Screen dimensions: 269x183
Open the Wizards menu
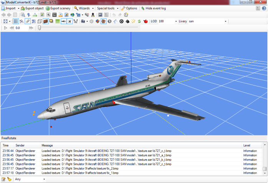(x=82, y=8)
